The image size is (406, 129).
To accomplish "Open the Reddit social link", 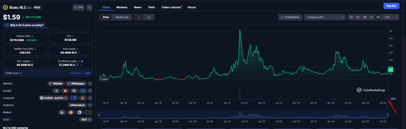I will tap(65, 91).
